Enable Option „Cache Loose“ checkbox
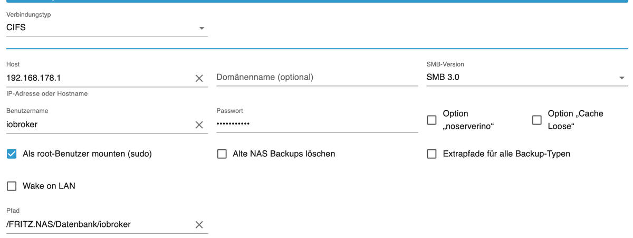Screen dimensions: 633x238 tap(536, 120)
